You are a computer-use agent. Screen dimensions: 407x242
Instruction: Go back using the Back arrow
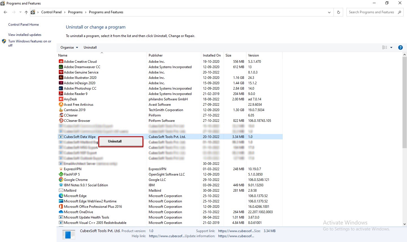point(5,12)
